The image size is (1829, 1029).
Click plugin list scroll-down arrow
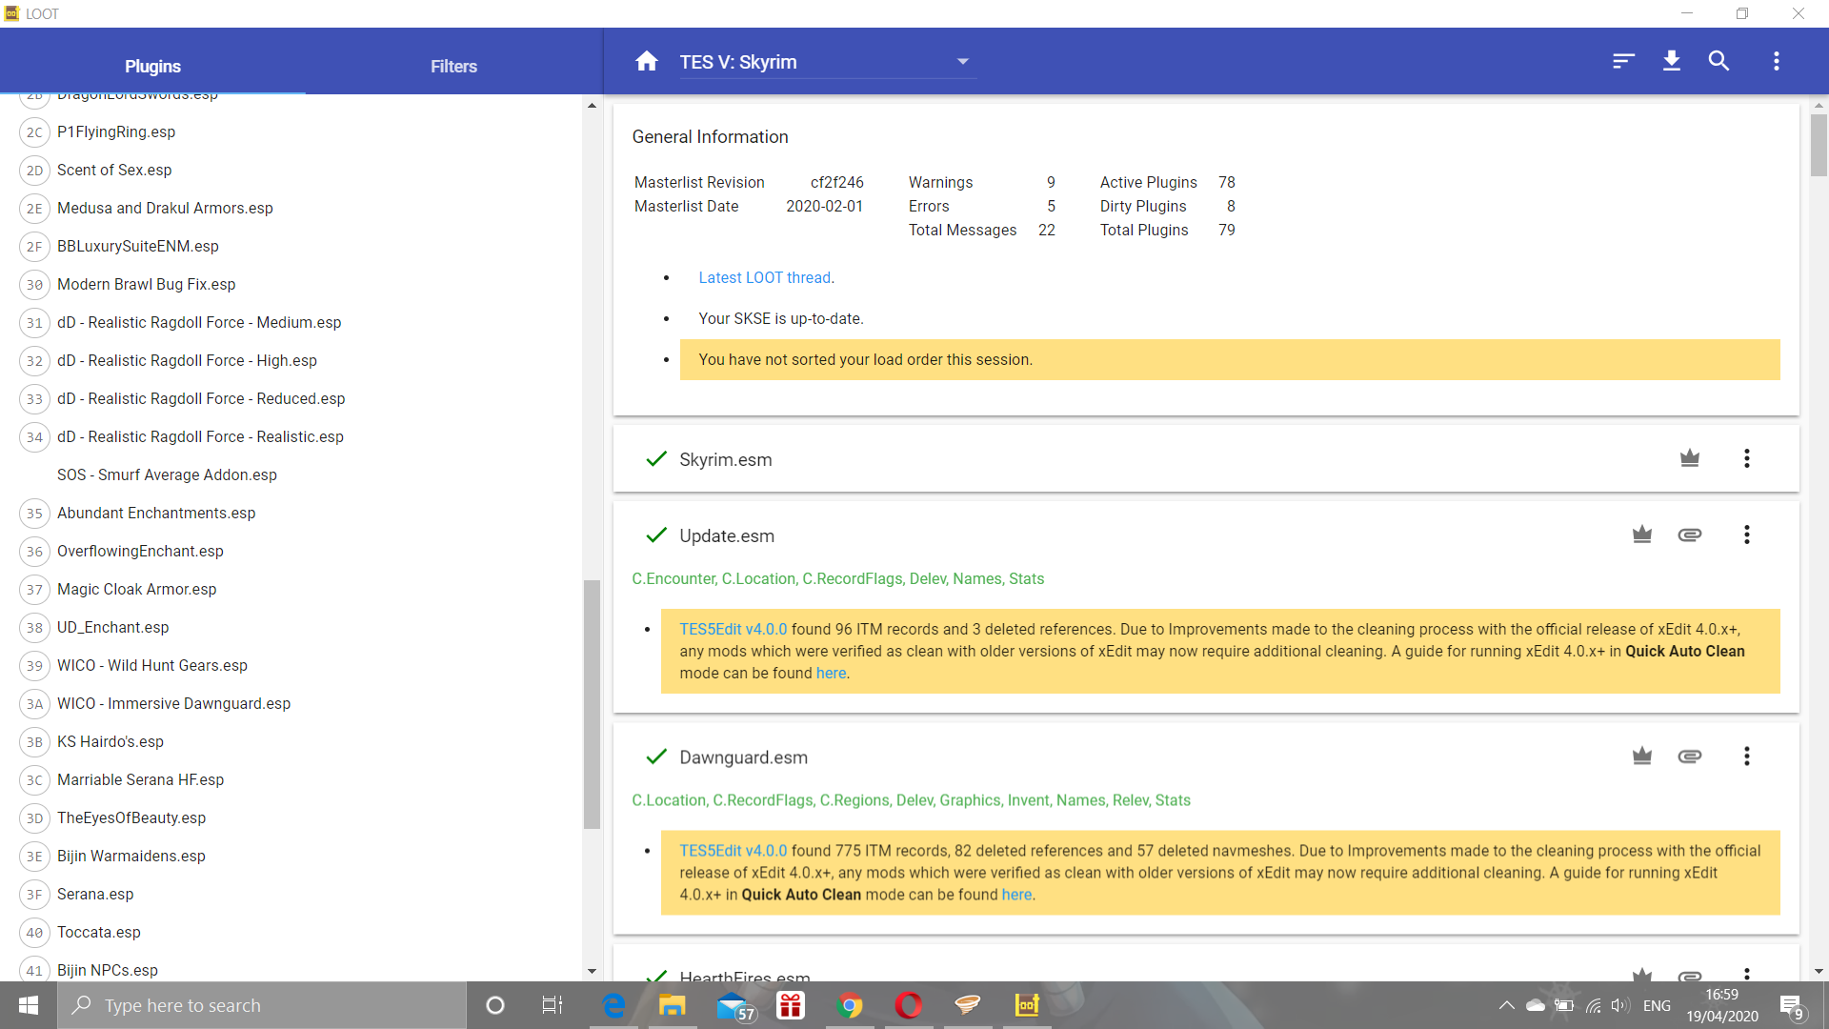592,971
